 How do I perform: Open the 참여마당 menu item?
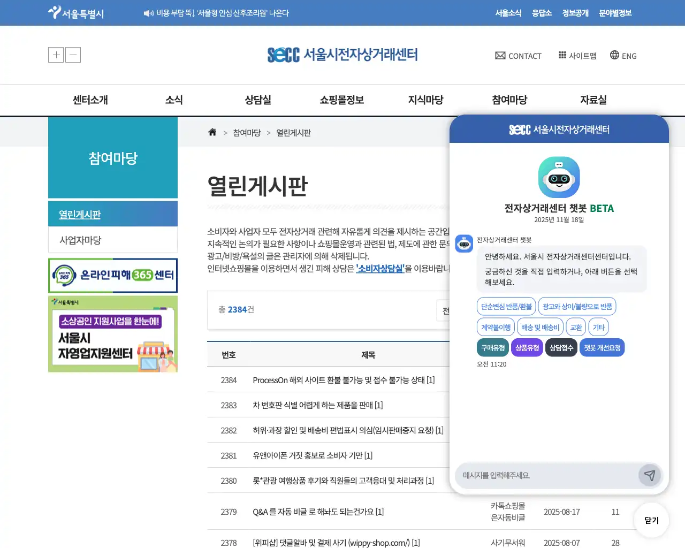[x=508, y=100]
